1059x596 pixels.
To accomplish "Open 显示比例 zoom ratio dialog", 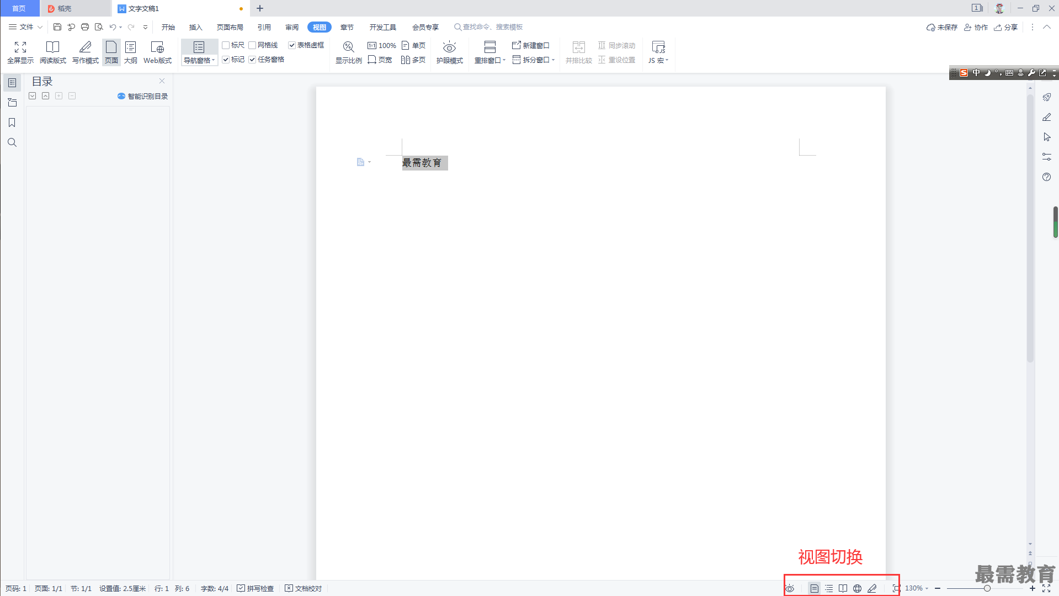I will [349, 52].
